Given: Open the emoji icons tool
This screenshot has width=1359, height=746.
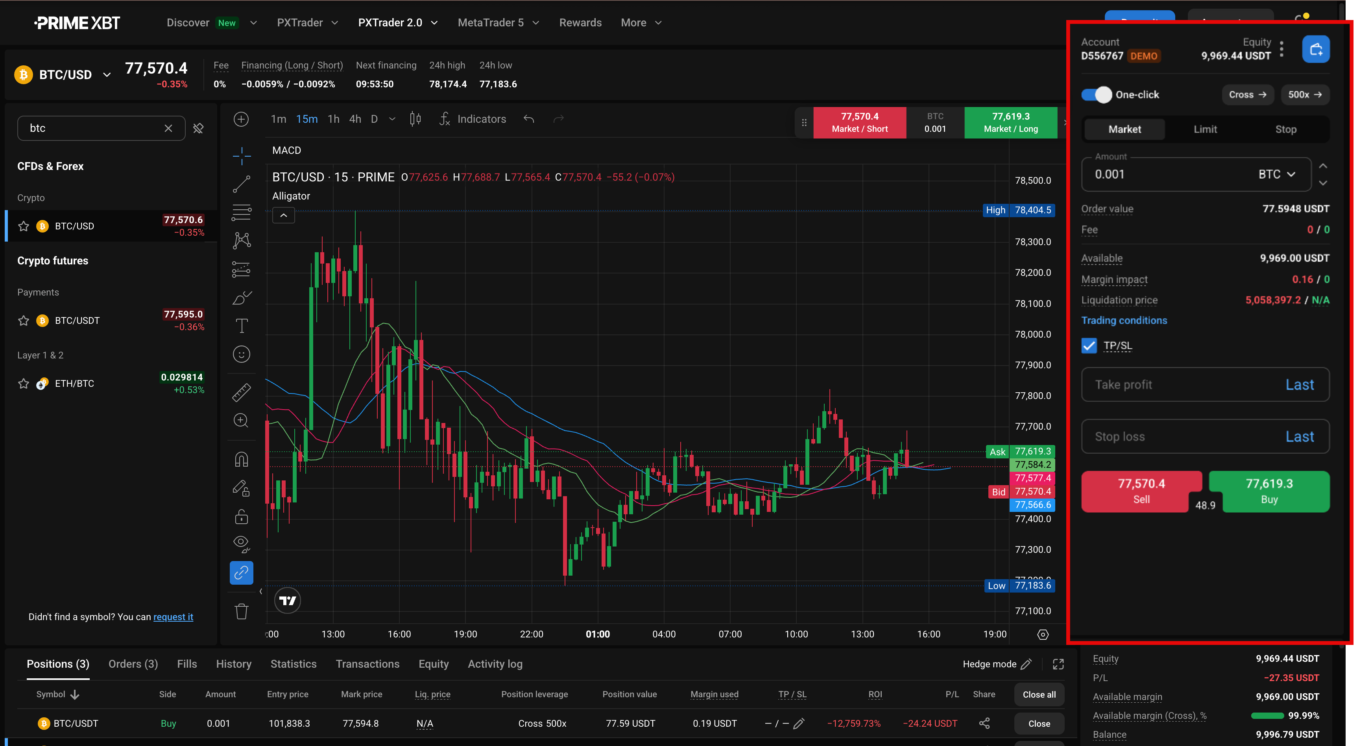Looking at the screenshot, I should (242, 354).
